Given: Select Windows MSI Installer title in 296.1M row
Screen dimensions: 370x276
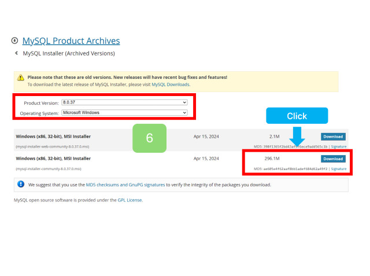Looking at the screenshot, I should [53, 159].
